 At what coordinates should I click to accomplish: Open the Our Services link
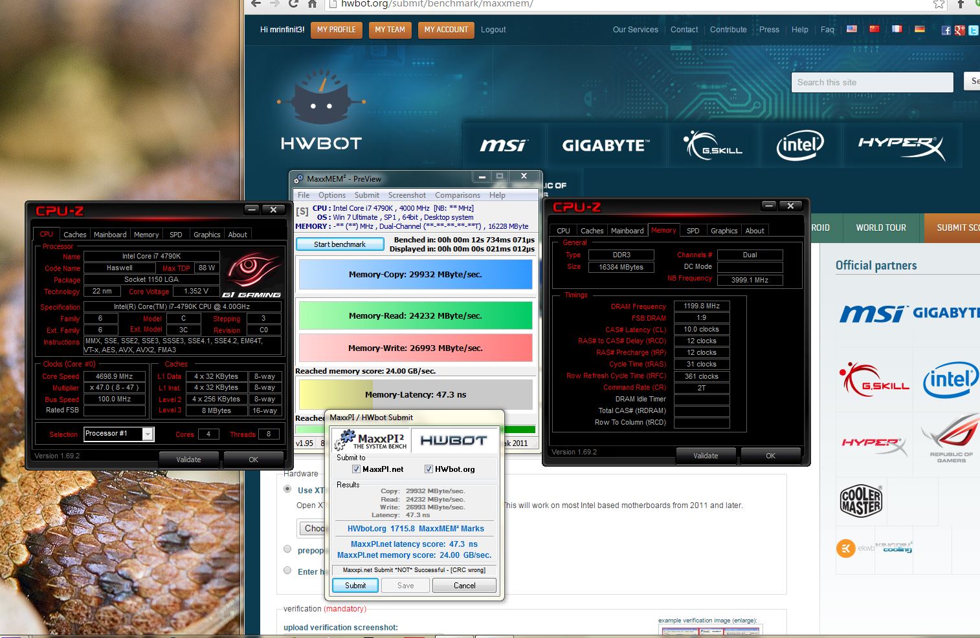pos(636,30)
